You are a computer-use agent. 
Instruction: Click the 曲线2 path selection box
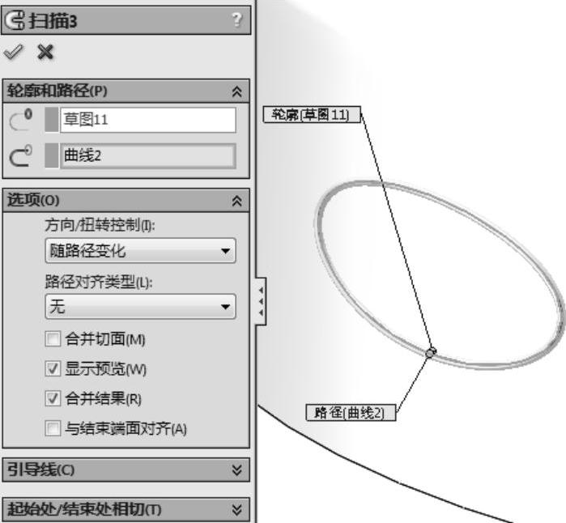pyautogui.click(x=148, y=155)
